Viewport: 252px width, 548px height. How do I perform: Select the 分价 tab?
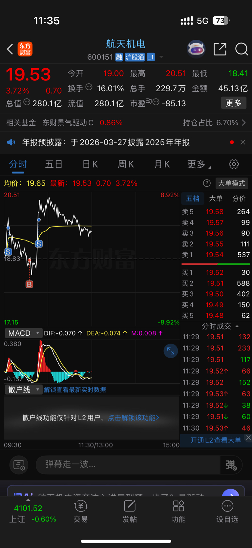239,198
